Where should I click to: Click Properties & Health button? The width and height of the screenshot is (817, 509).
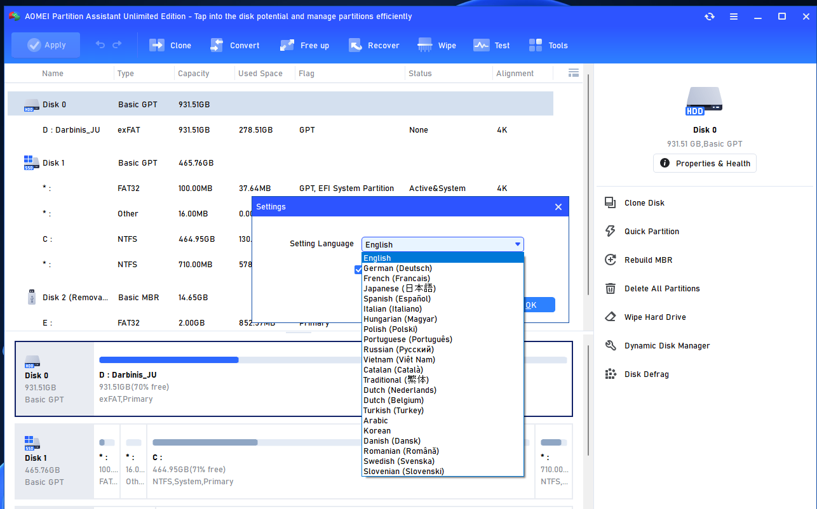[x=705, y=163]
